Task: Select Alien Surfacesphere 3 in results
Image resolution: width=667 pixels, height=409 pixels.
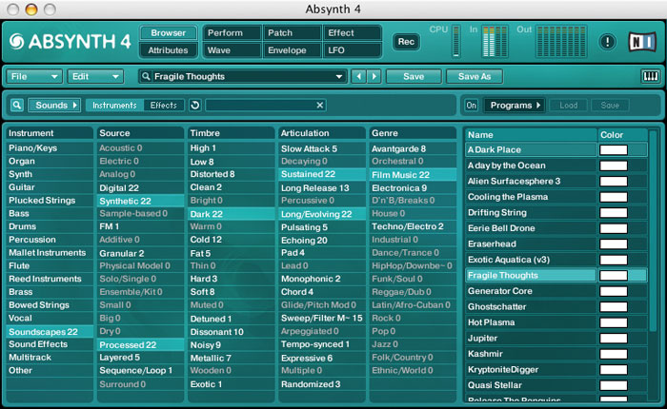Action: coord(531,181)
